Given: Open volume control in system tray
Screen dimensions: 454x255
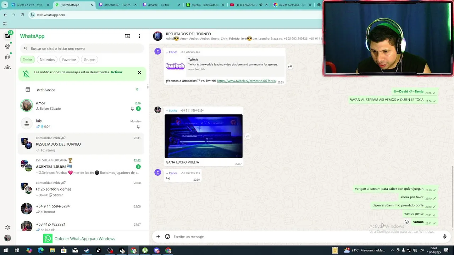Looking at the screenshot, I should point(415,250).
